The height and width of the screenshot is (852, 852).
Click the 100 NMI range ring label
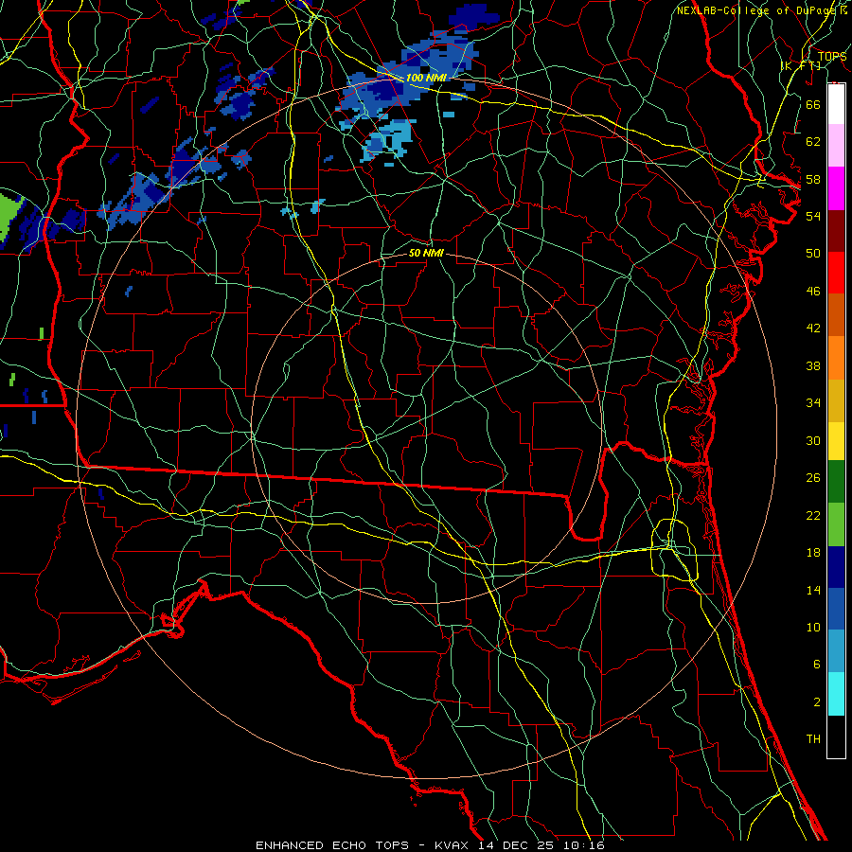click(426, 78)
